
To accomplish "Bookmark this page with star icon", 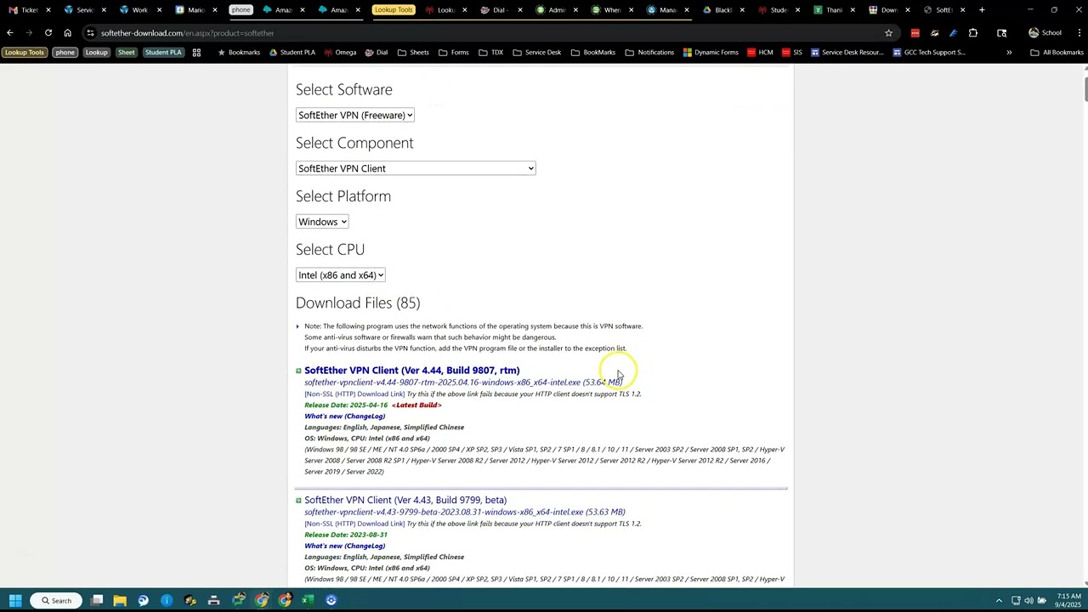I will (888, 33).
